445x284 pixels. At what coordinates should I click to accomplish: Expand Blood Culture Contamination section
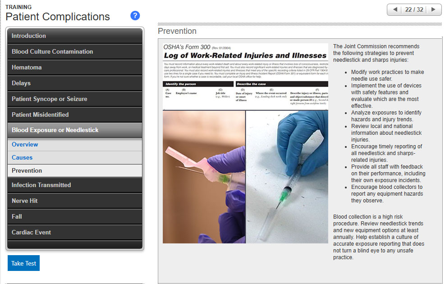74,52
